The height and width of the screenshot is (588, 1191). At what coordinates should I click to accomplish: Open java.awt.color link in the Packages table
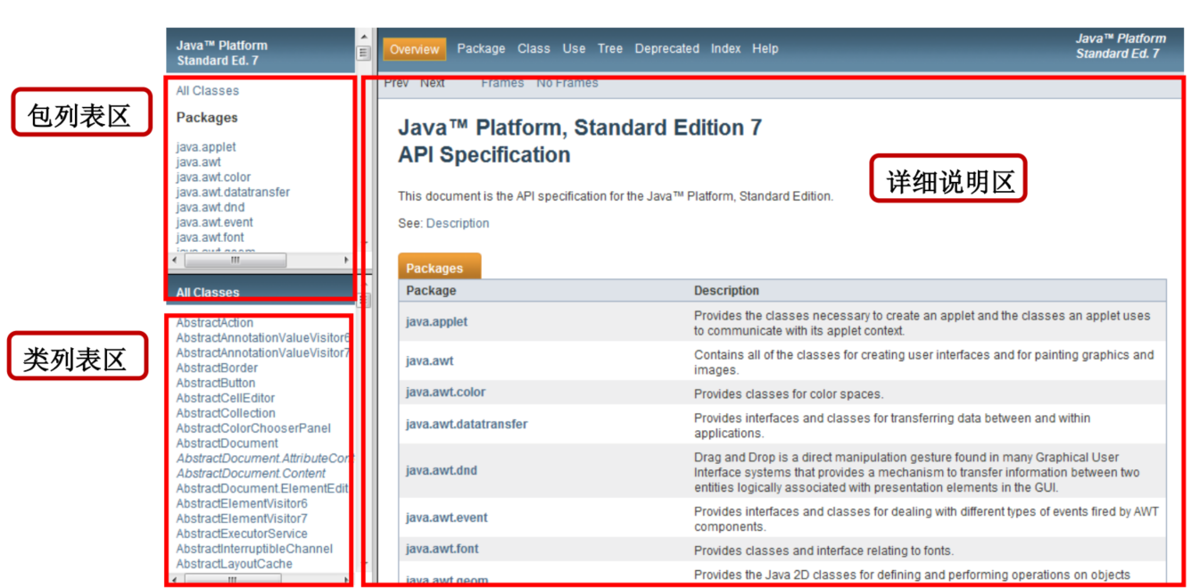[x=446, y=393]
